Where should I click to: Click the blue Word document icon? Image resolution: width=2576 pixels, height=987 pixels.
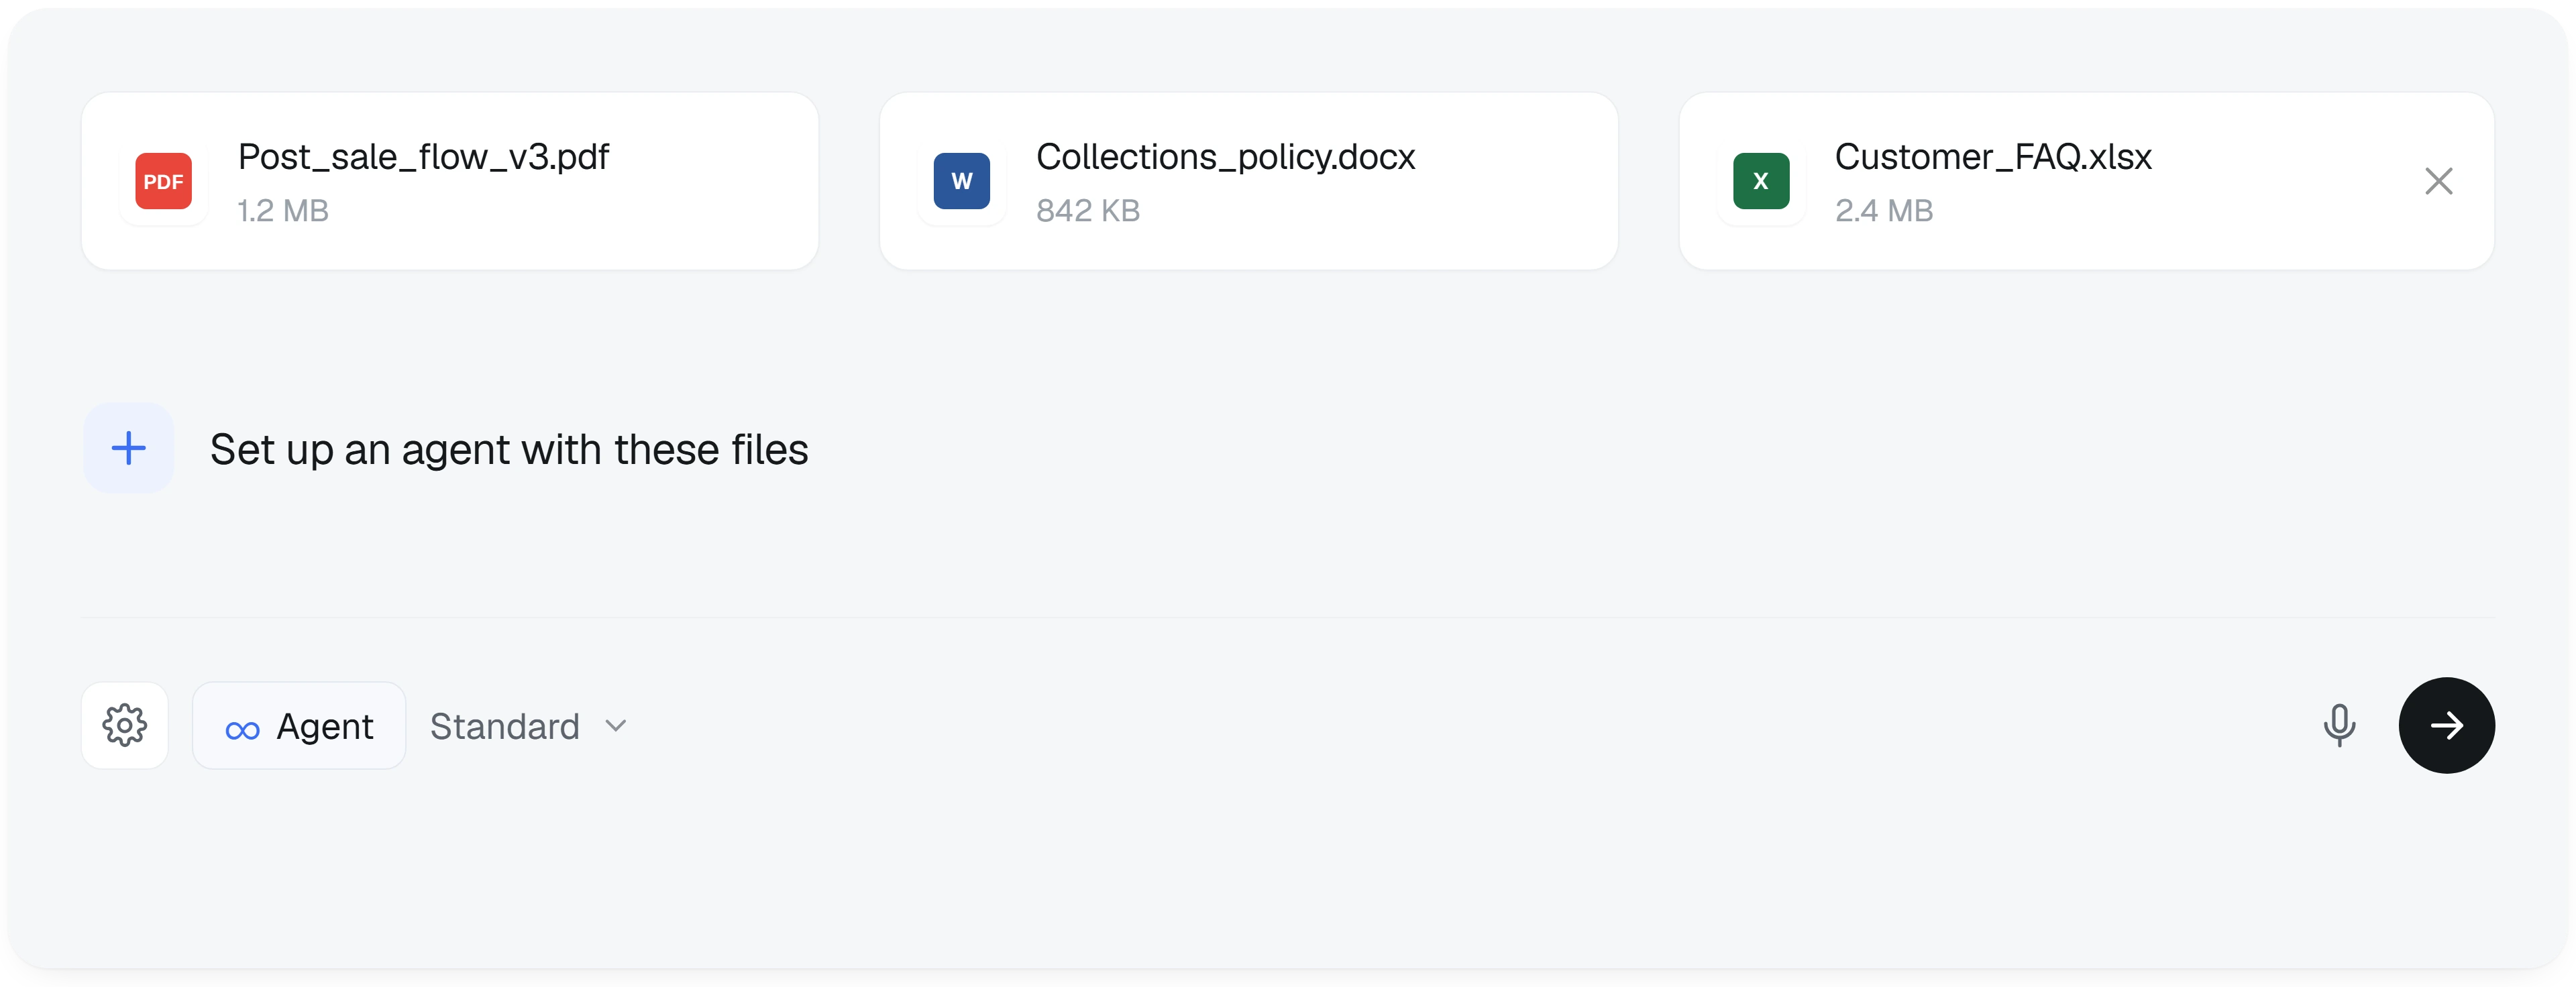point(961,181)
